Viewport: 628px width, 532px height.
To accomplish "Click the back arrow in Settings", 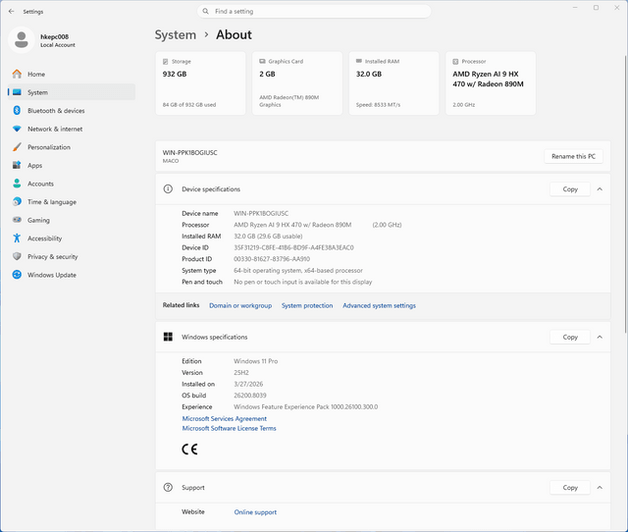I will [11, 11].
